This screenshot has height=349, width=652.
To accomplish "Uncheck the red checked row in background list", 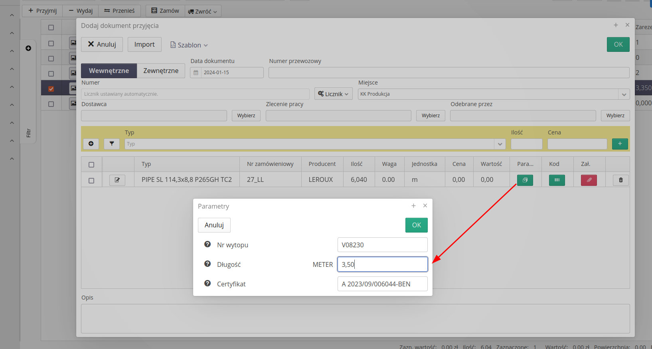I will pyautogui.click(x=51, y=89).
